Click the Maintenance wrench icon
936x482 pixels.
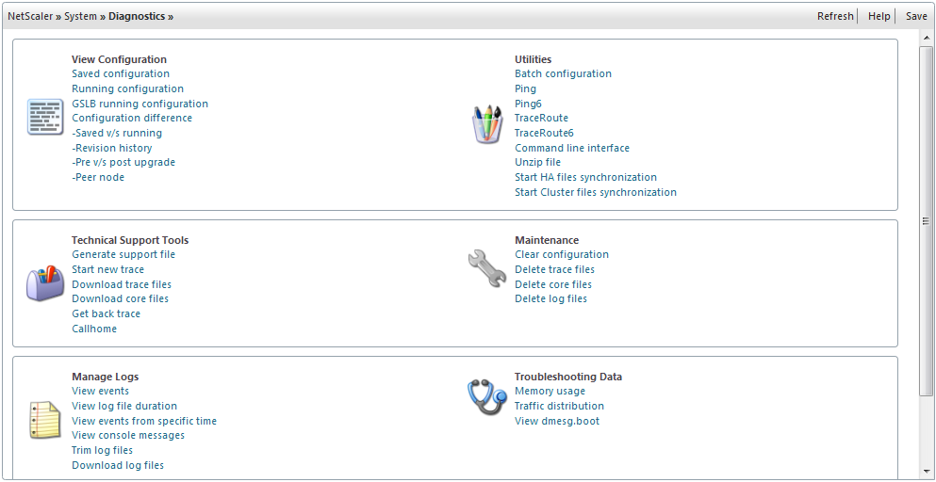tap(487, 268)
